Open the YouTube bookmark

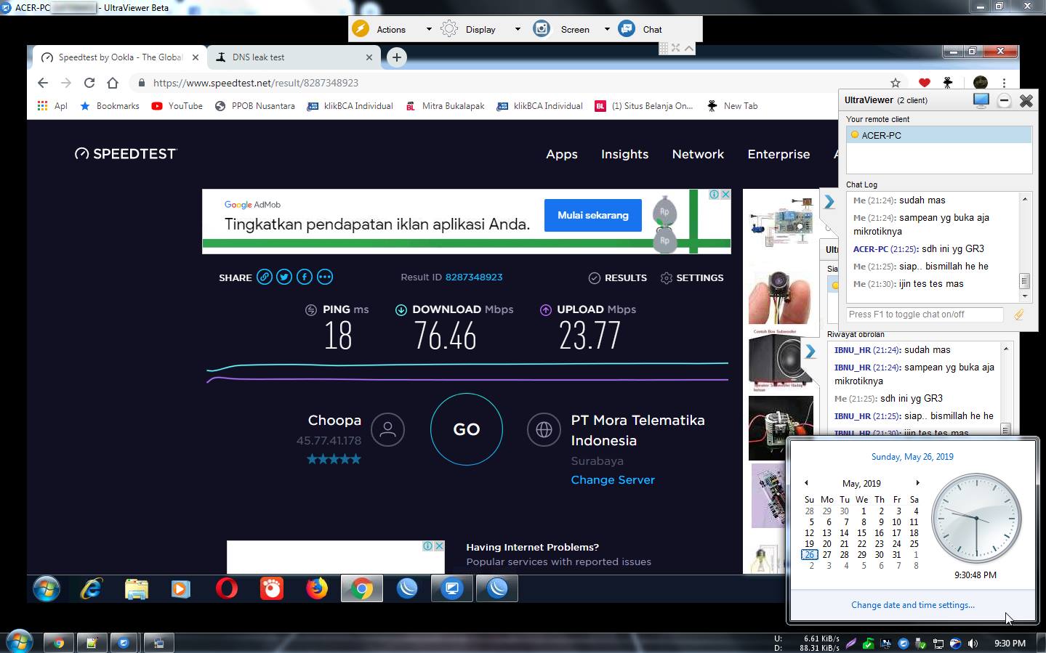177,106
